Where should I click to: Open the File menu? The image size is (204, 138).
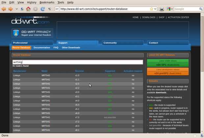(4, 3)
